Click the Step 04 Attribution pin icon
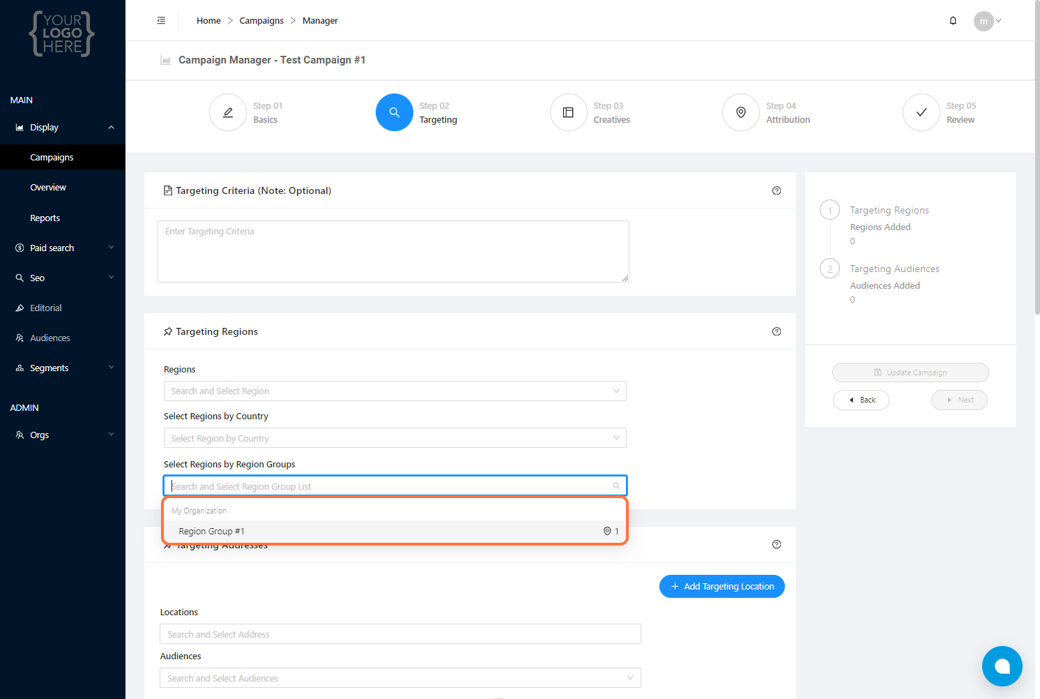Viewport: 1040px width, 699px height. coord(741,112)
